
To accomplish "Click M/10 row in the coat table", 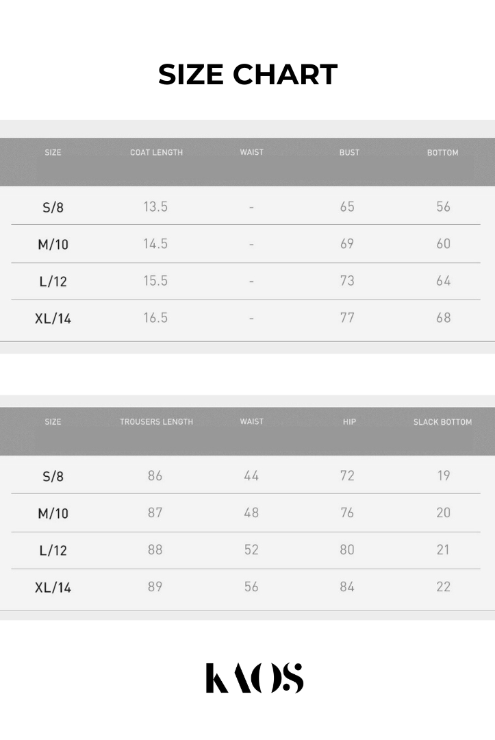I will click(x=53, y=244).
